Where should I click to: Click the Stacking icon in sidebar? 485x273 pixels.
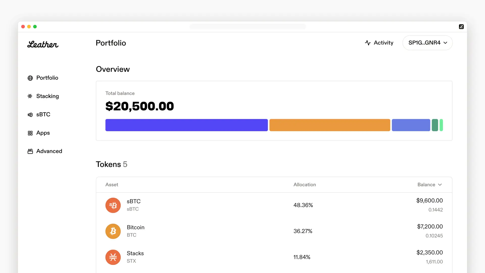30,96
